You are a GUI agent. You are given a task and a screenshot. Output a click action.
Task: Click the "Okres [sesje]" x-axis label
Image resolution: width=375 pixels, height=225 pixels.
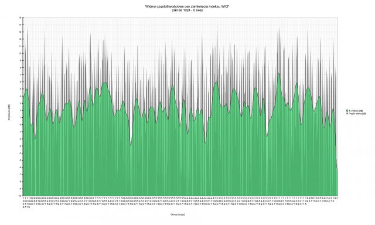[178, 214]
